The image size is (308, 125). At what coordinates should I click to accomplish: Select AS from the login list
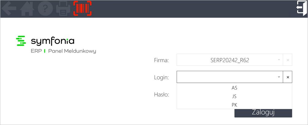click(x=234, y=88)
